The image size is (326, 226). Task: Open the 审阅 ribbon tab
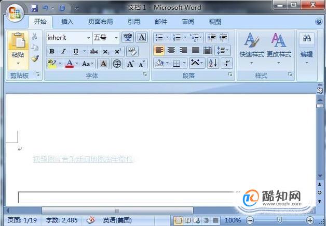pyautogui.click(x=188, y=22)
